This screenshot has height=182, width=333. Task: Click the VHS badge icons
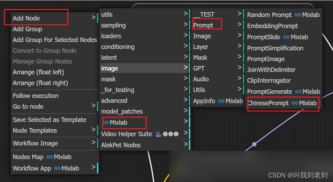coord(171,134)
